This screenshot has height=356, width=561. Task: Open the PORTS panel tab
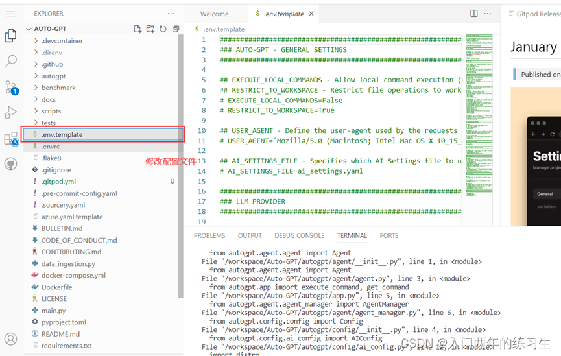coord(389,236)
